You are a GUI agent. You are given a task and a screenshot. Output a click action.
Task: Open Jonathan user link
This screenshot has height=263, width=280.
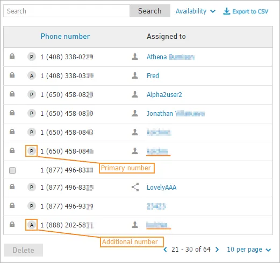point(176,114)
